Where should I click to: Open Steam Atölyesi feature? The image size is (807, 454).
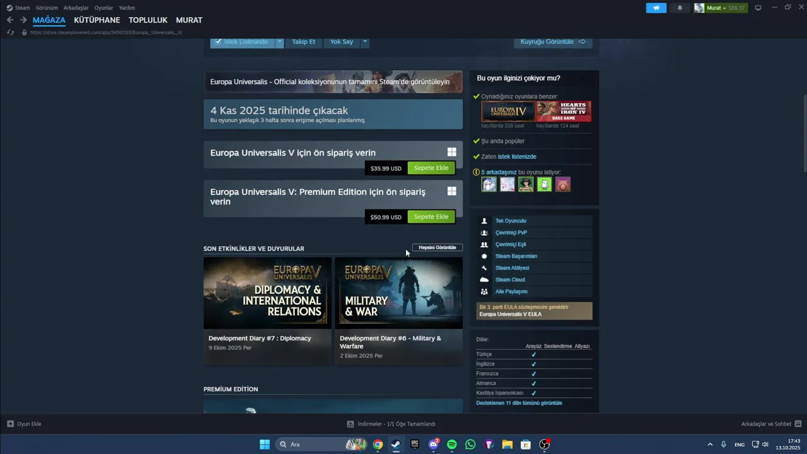click(534, 268)
